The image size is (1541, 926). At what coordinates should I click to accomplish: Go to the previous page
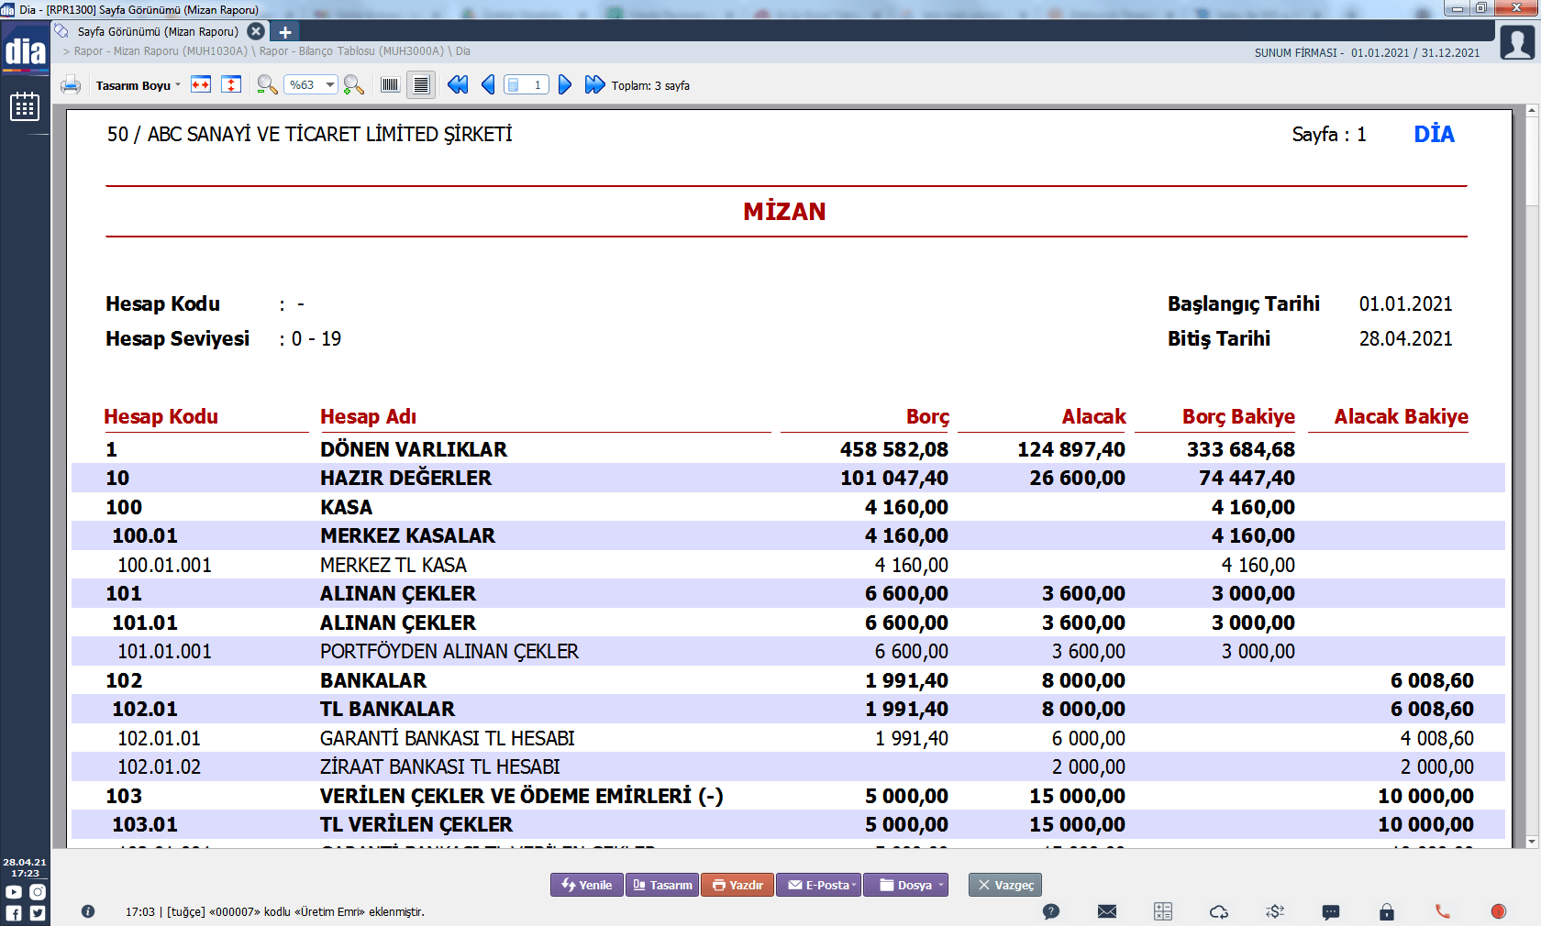pyautogui.click(x=488, y=85)
